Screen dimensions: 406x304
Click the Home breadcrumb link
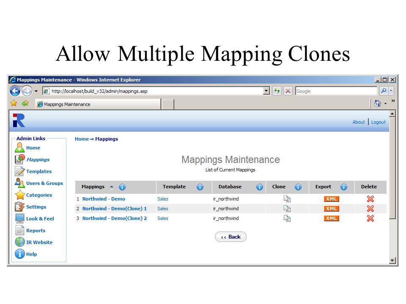pos(82,139)
